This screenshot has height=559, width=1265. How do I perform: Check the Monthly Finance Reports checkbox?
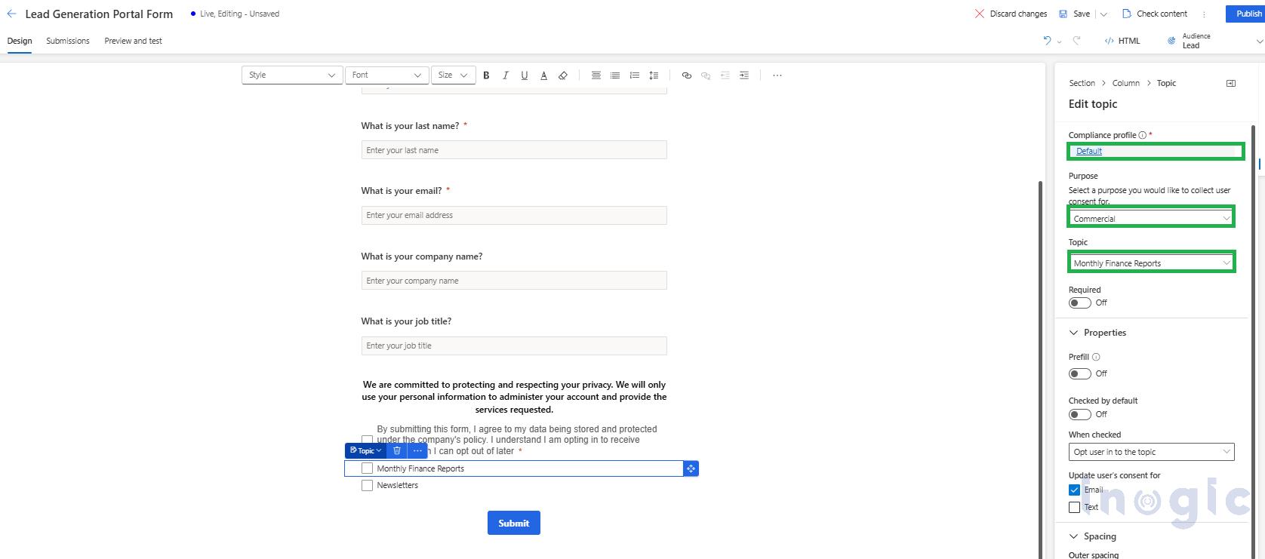coord(367,468)
